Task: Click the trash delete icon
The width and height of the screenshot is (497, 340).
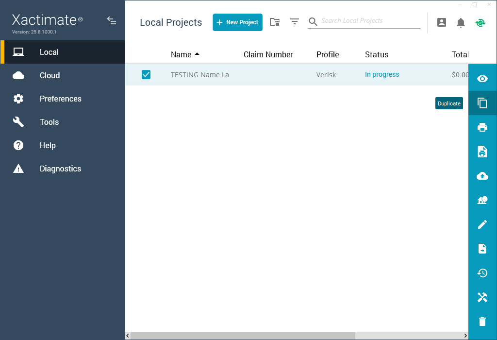Action: point(482,322)
